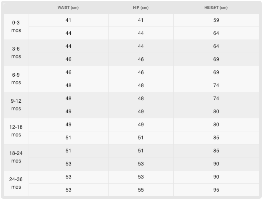Click lower height value for 12-18 mos
The width and height of the screenshot is (263, 200).
[x=216, y=138]
